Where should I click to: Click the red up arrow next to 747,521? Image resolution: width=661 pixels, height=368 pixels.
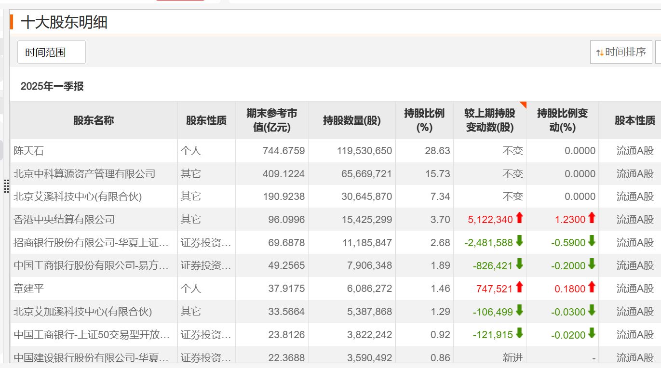519,288
